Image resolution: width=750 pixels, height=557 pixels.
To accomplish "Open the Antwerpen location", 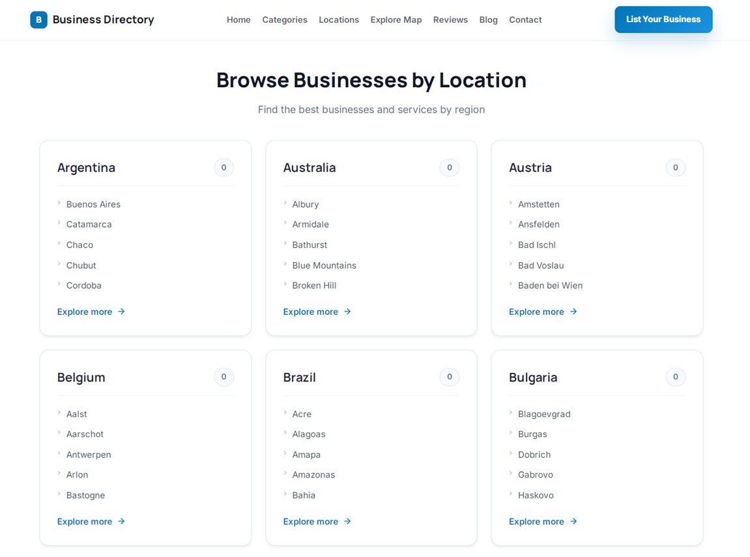I will (89, 454).
